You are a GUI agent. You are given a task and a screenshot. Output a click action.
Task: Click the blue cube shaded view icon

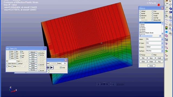171,12
